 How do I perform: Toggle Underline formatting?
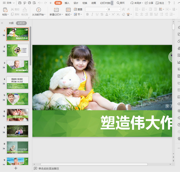(x=97, y=14)
